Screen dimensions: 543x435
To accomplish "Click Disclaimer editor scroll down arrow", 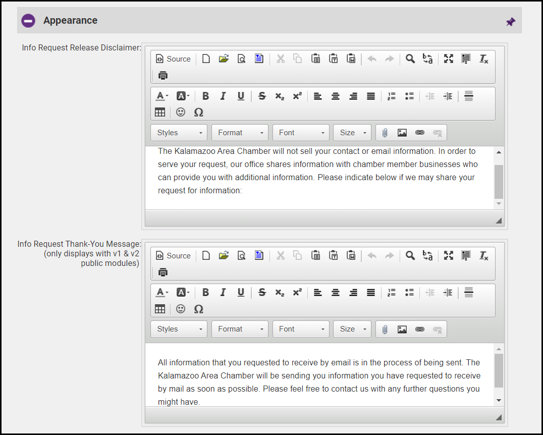I will pos(499,204).
